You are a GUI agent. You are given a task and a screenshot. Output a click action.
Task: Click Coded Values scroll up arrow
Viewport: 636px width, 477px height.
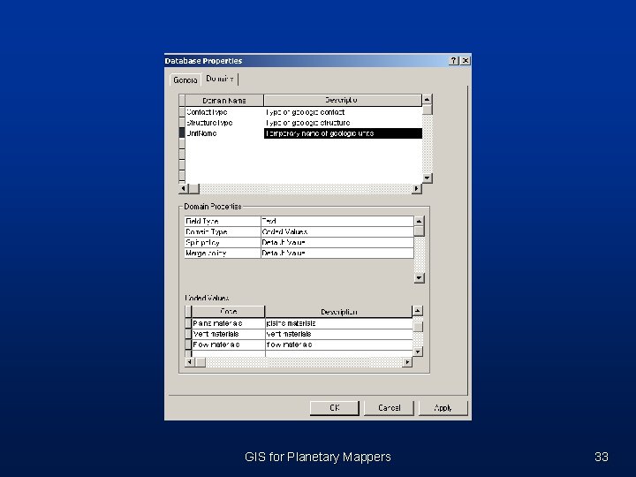(x=417, y=311)
